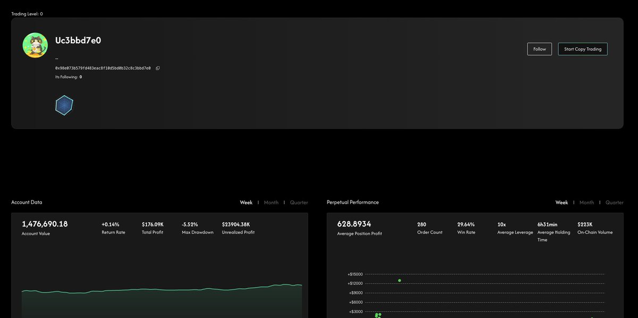Select Week tab in Perpetual Performance
This screenshot has height=318, width=638.
pos(562,203)
